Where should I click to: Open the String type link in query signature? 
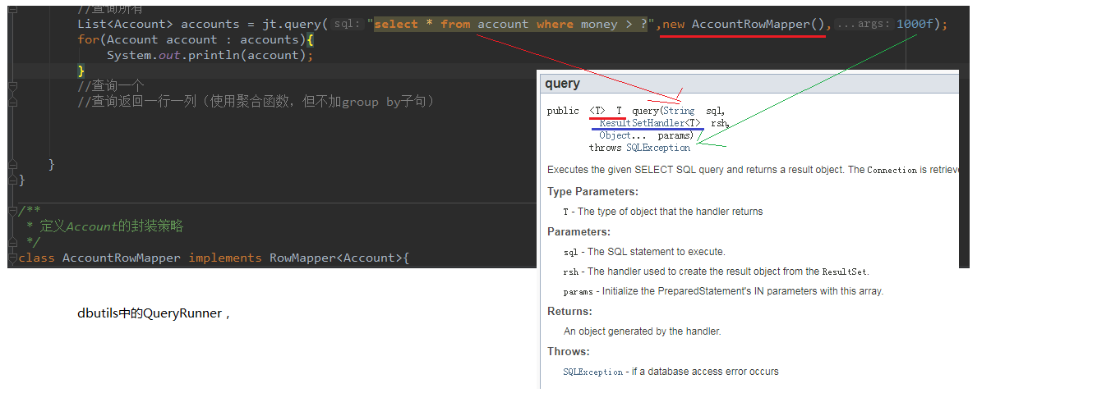[678, 111]
